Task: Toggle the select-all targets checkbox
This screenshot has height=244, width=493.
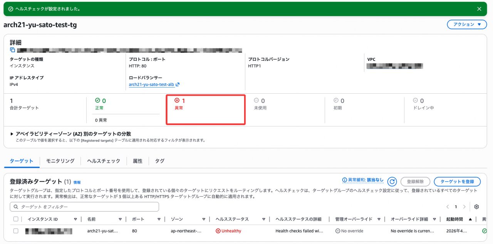Action: coord(16,219)
